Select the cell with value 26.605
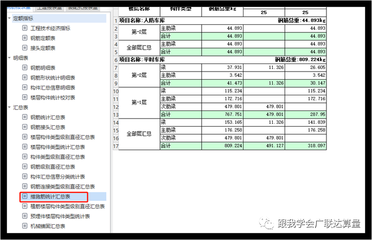Screen dimensions: 372x240 point(306,68)
